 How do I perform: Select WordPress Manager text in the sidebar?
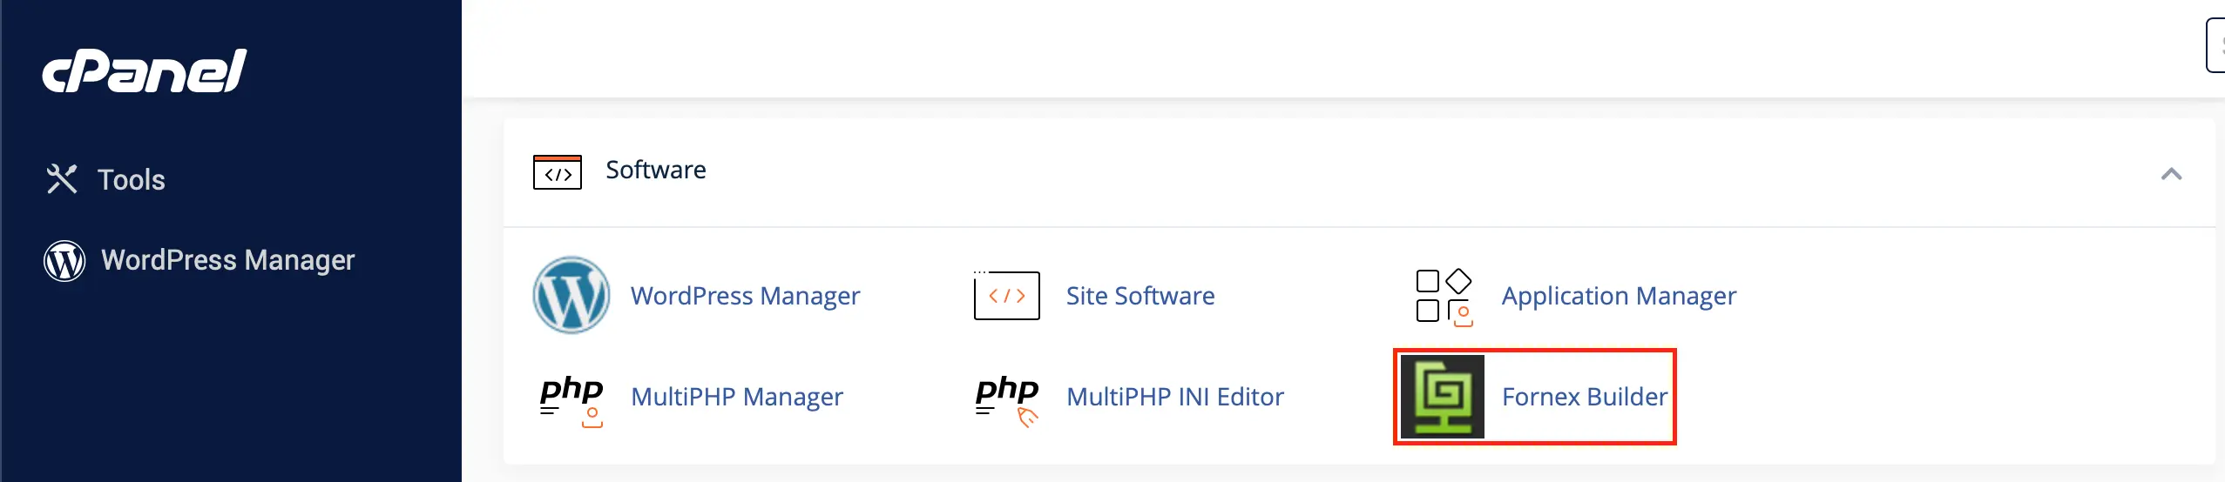[227, 260]
